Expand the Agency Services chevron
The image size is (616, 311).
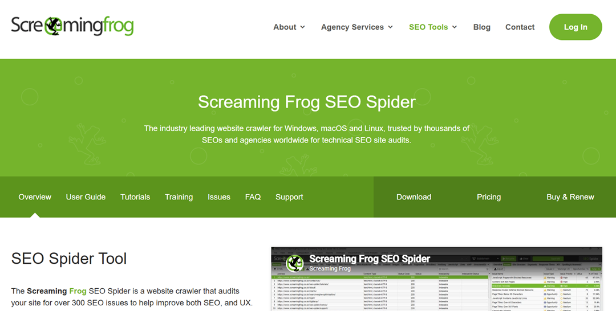coord(390,27)
